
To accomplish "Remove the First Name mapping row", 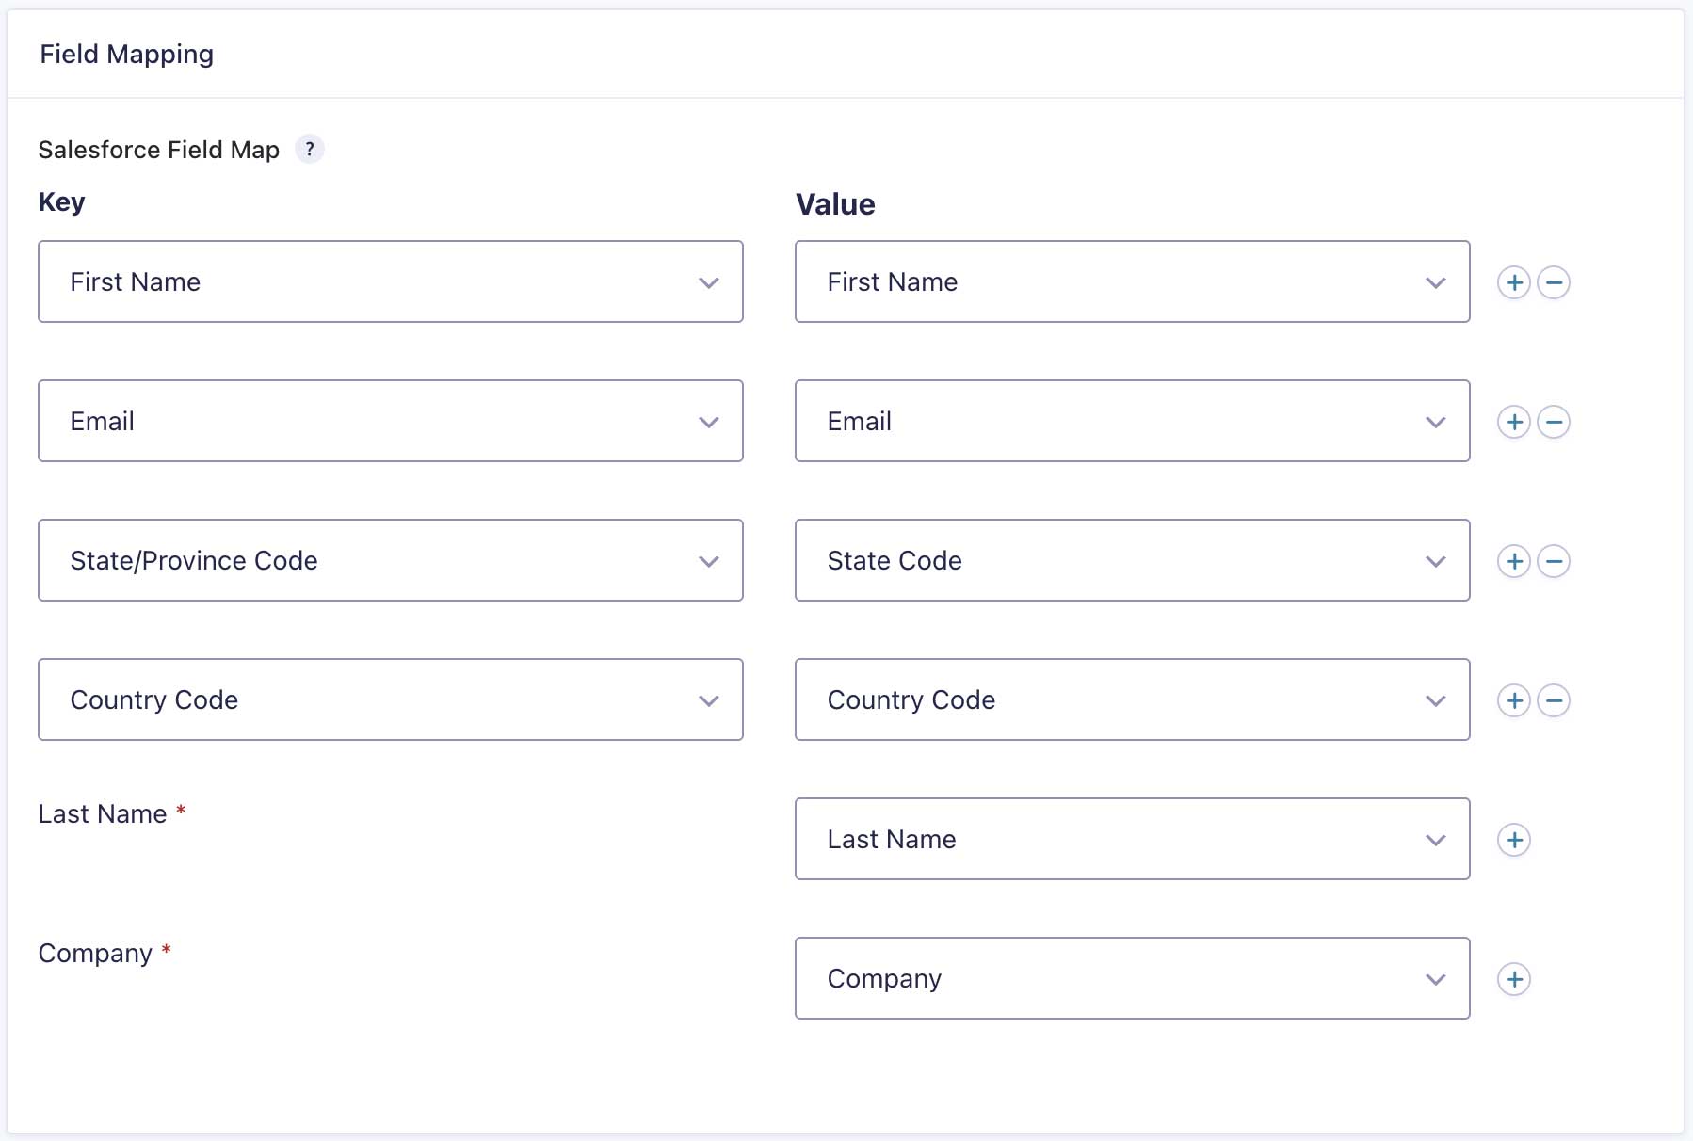I will pos(1553,282).
